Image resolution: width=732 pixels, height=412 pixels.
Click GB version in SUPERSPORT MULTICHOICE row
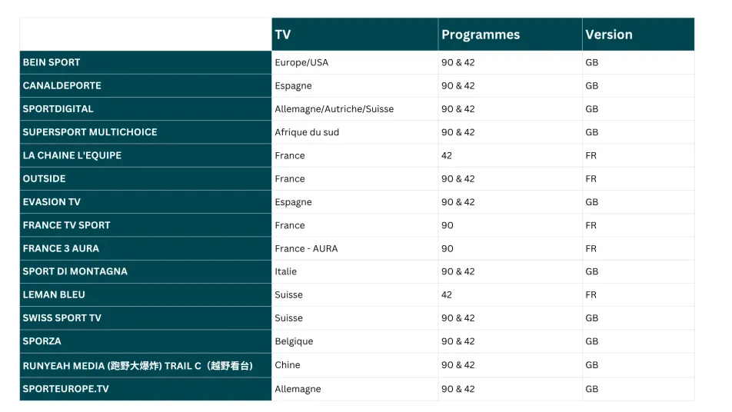[591, 132]
